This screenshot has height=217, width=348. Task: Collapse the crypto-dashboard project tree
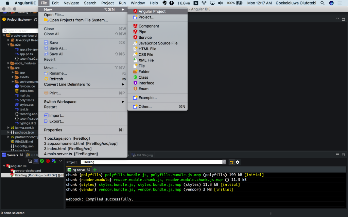click(x=4, y=35)
